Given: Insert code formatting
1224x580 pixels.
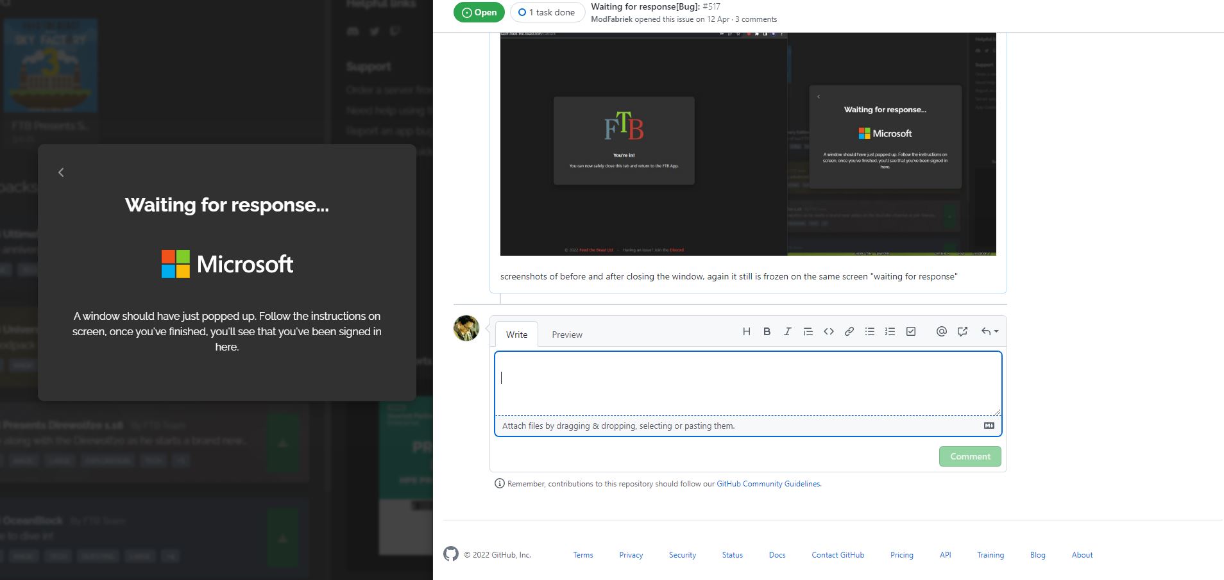Looking at the screenshot, I should pyautogui.click(x=828, y=331).
